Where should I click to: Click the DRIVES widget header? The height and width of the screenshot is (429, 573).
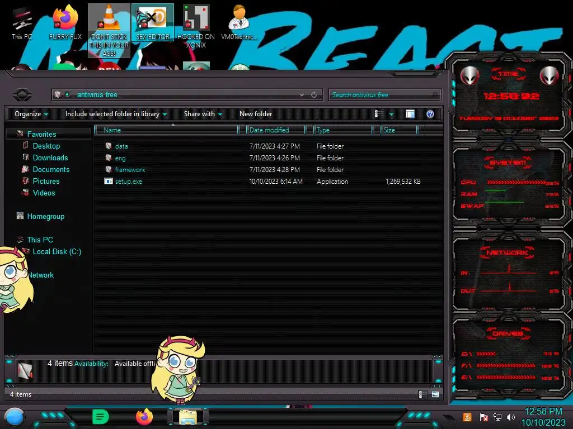tap(508, 333)
